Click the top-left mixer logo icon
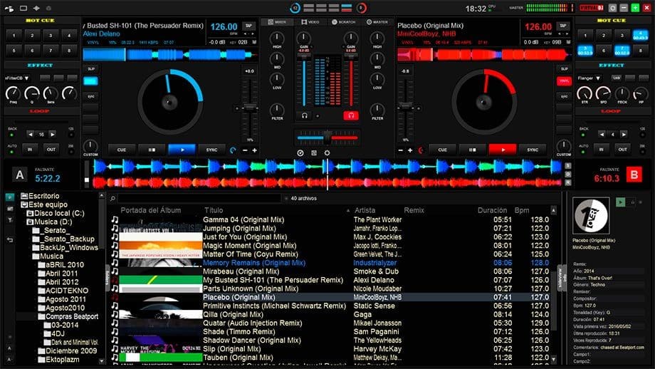The width and height of the screenshot is (655, 369). [x=9, y=8]
